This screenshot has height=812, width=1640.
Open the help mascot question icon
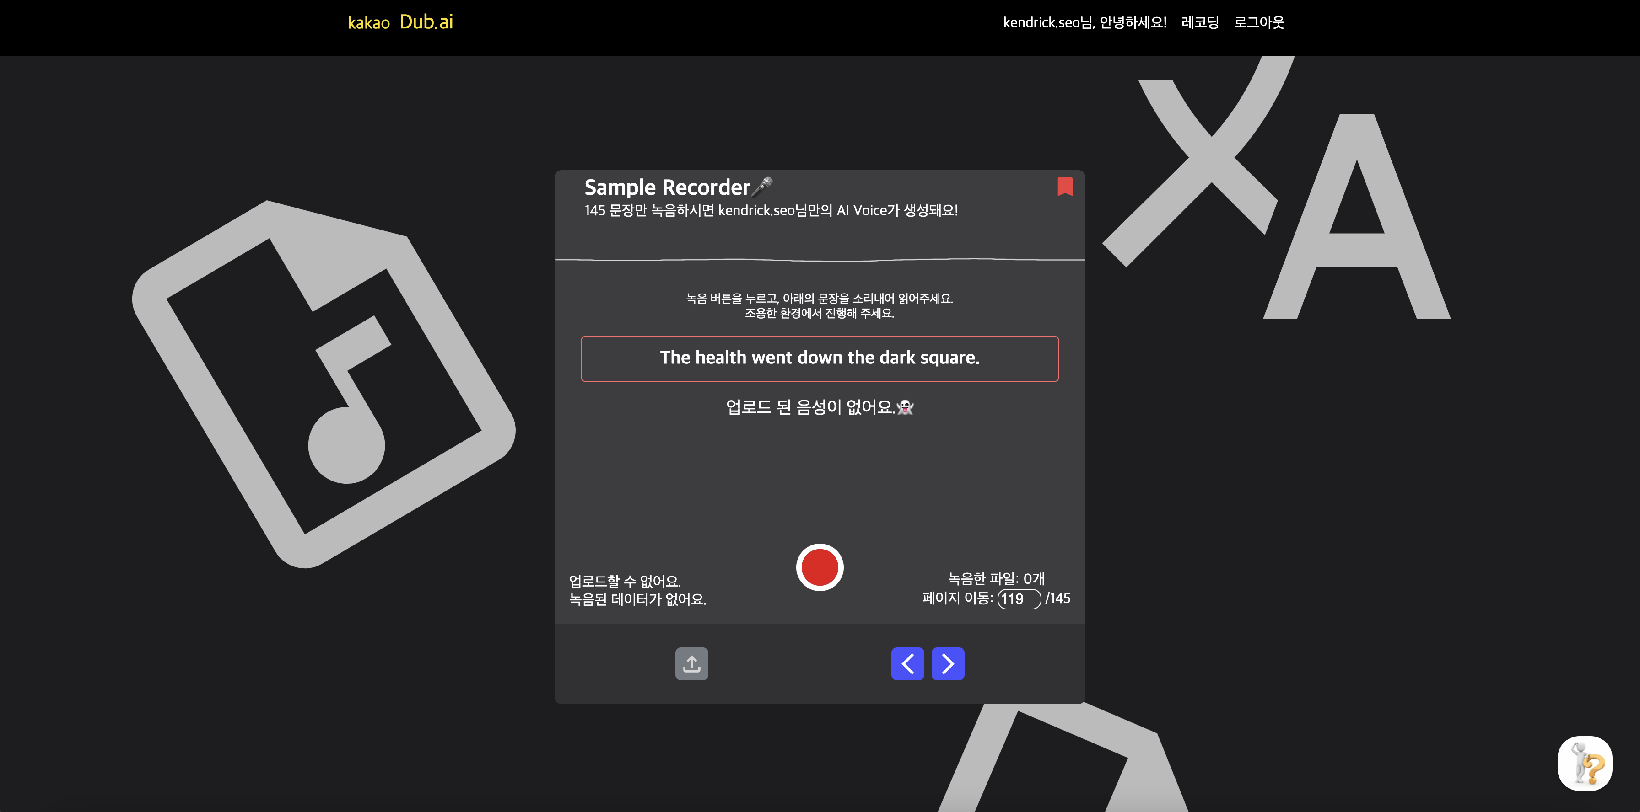click(1584, 763)
